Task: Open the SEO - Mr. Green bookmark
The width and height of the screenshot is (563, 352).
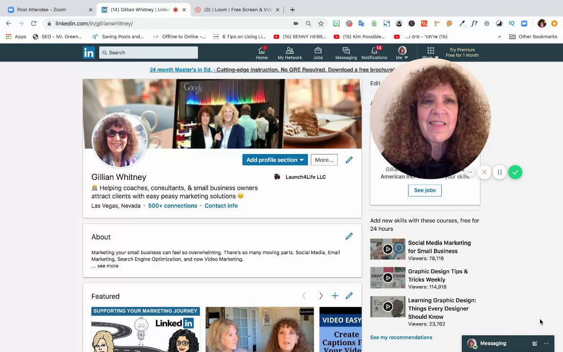Action: [58, 37]
